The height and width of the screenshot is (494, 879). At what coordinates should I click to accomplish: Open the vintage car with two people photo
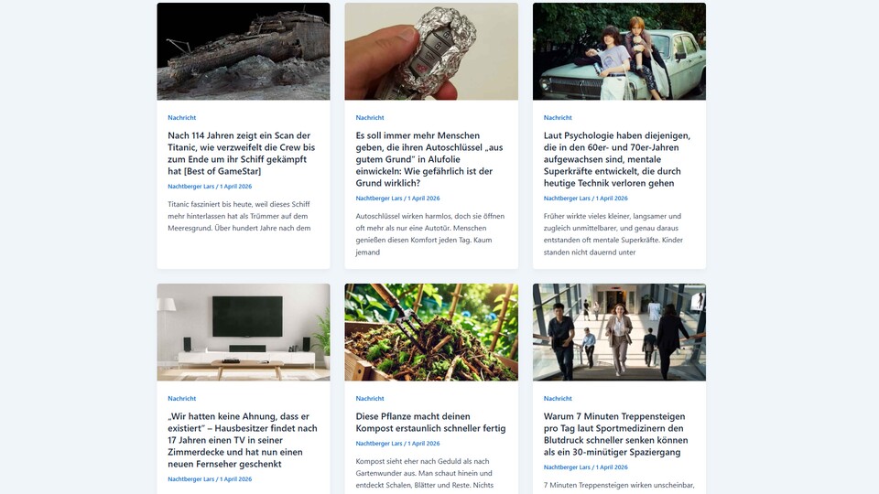(619, 51)
